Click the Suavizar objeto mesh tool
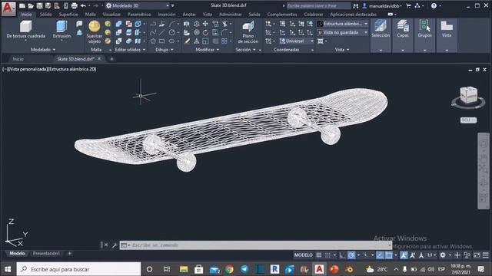 [x=94, y=32]
